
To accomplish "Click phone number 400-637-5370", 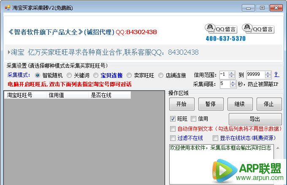I will coord(225,39).
